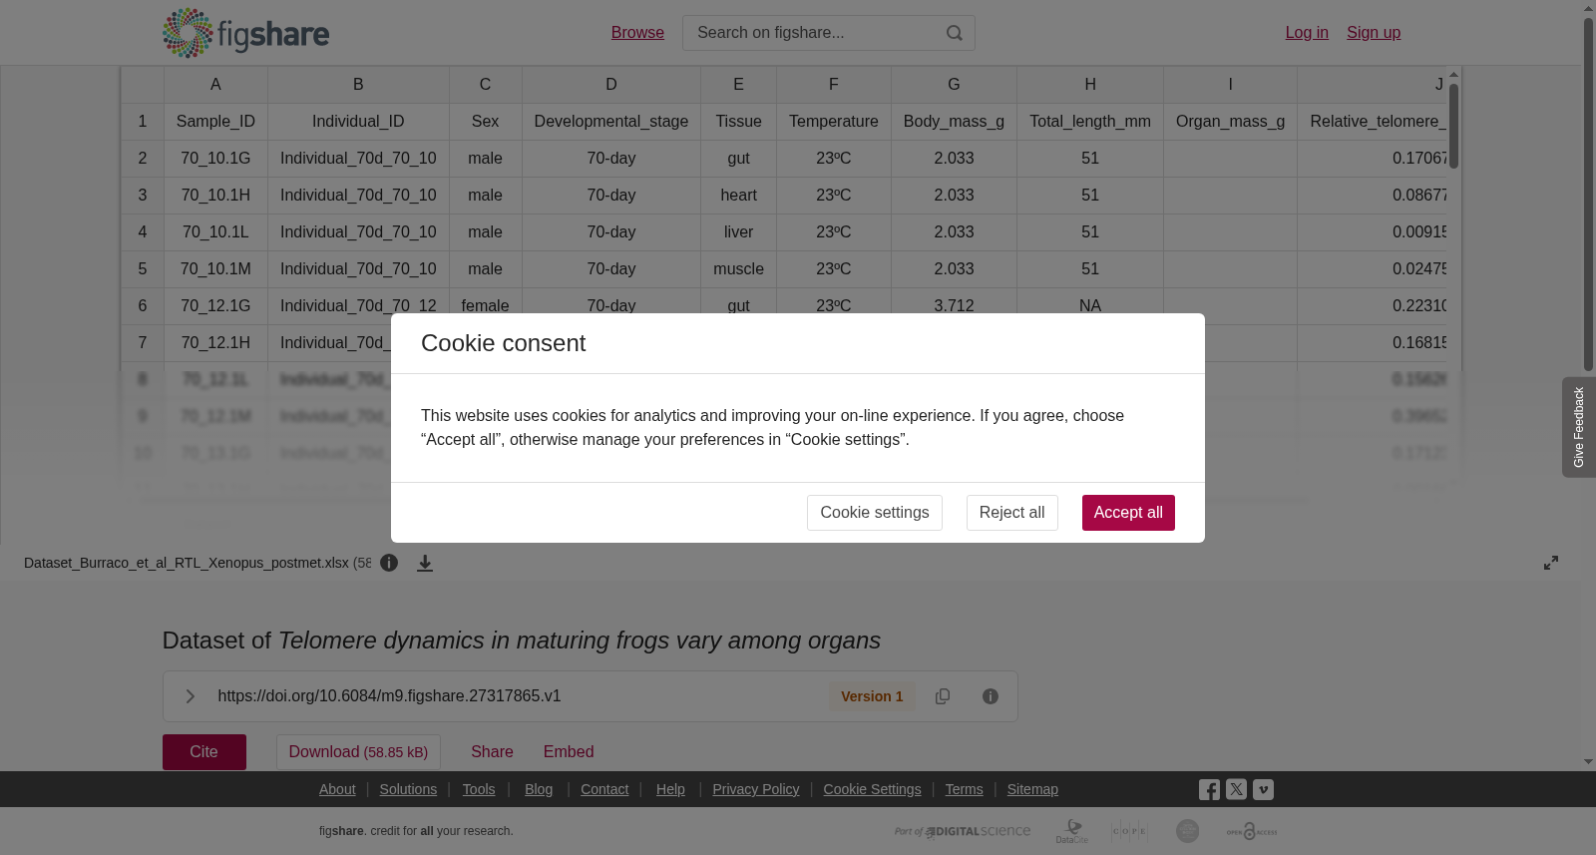Image resolution: width=1596 pixels, height=855 pixels.
Task: Click the Embed option
Action: coord(569,752)
